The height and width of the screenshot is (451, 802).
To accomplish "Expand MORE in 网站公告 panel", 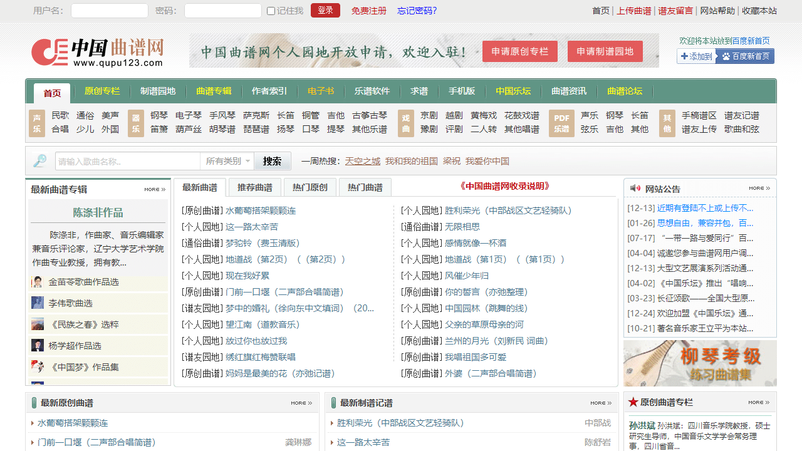I will coord(759,189).
